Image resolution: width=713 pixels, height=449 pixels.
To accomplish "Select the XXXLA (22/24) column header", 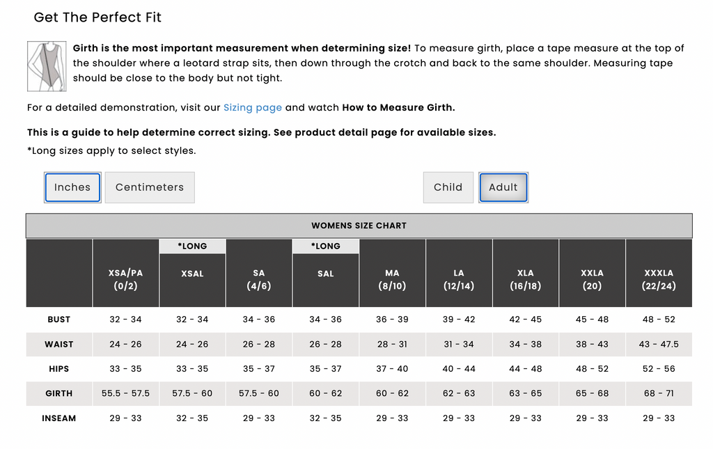I will [659, 273].
